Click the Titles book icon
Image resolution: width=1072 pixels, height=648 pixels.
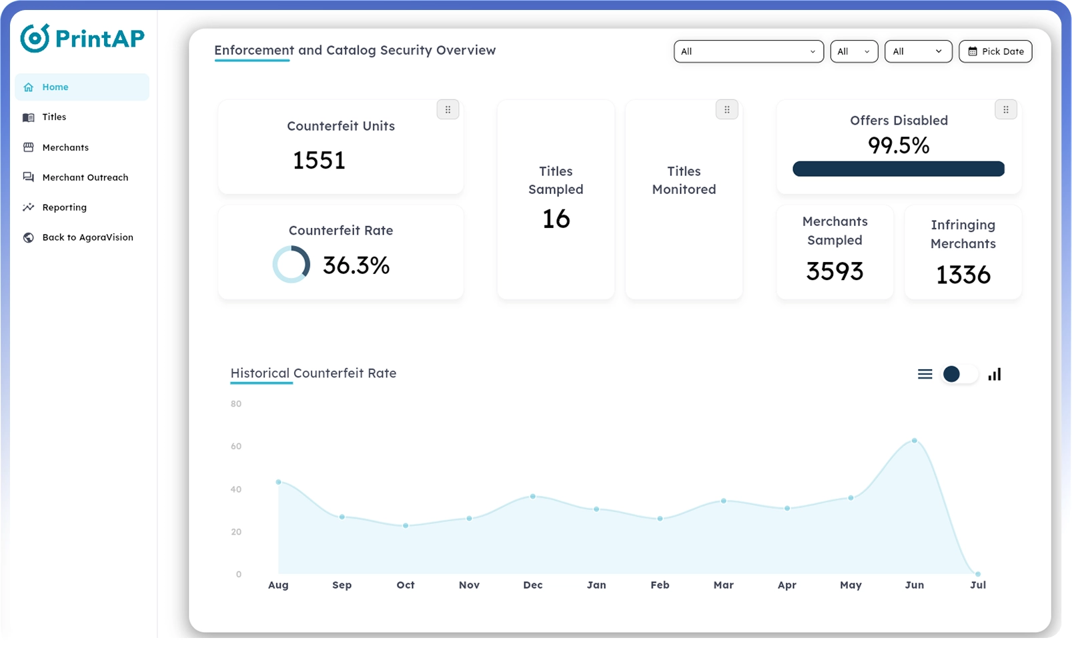click(28, 117)
